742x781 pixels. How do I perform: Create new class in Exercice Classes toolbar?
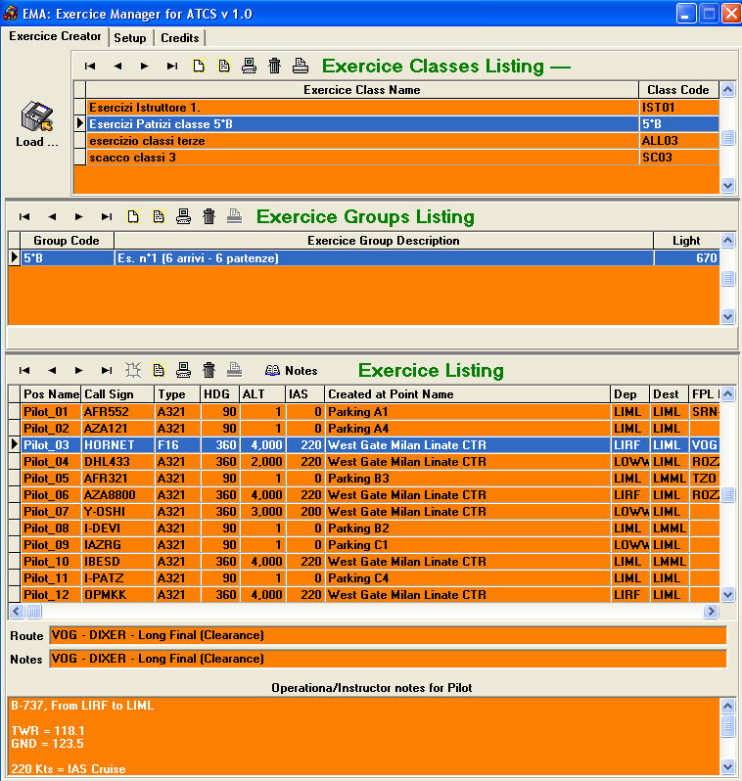pyautogui.click(x=199, y=66)
